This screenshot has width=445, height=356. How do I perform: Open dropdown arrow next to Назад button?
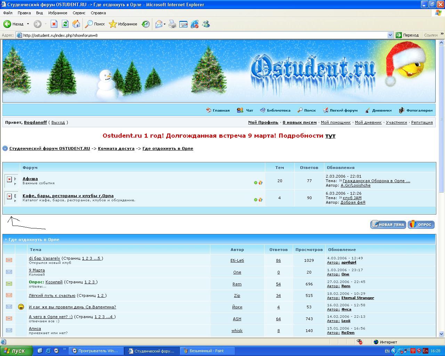[x=28, y=24]
